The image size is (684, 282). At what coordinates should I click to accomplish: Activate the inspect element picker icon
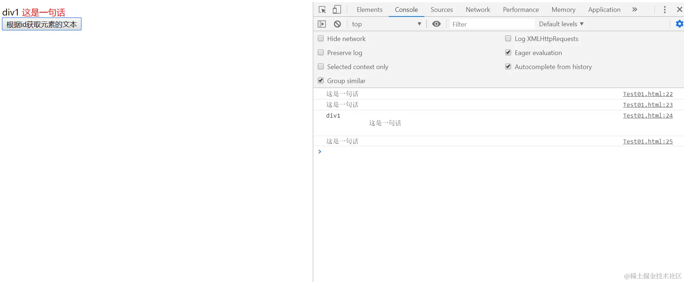click(x=322, y=10)
